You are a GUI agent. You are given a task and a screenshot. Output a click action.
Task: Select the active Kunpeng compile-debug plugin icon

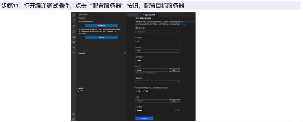74,42
